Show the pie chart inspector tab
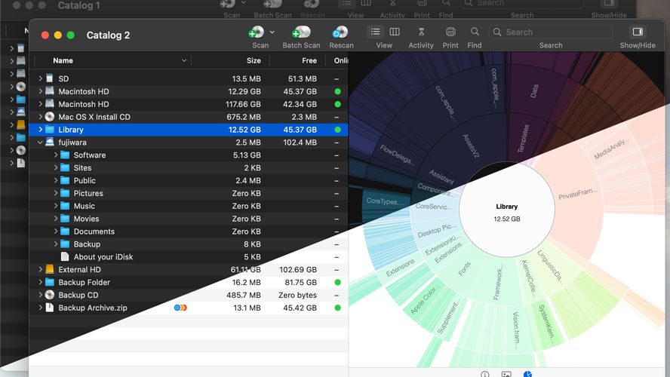 pos(528,374)
